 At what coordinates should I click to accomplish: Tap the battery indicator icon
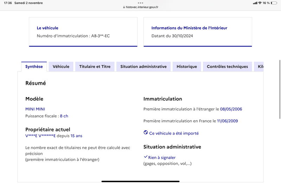[274, 3]
